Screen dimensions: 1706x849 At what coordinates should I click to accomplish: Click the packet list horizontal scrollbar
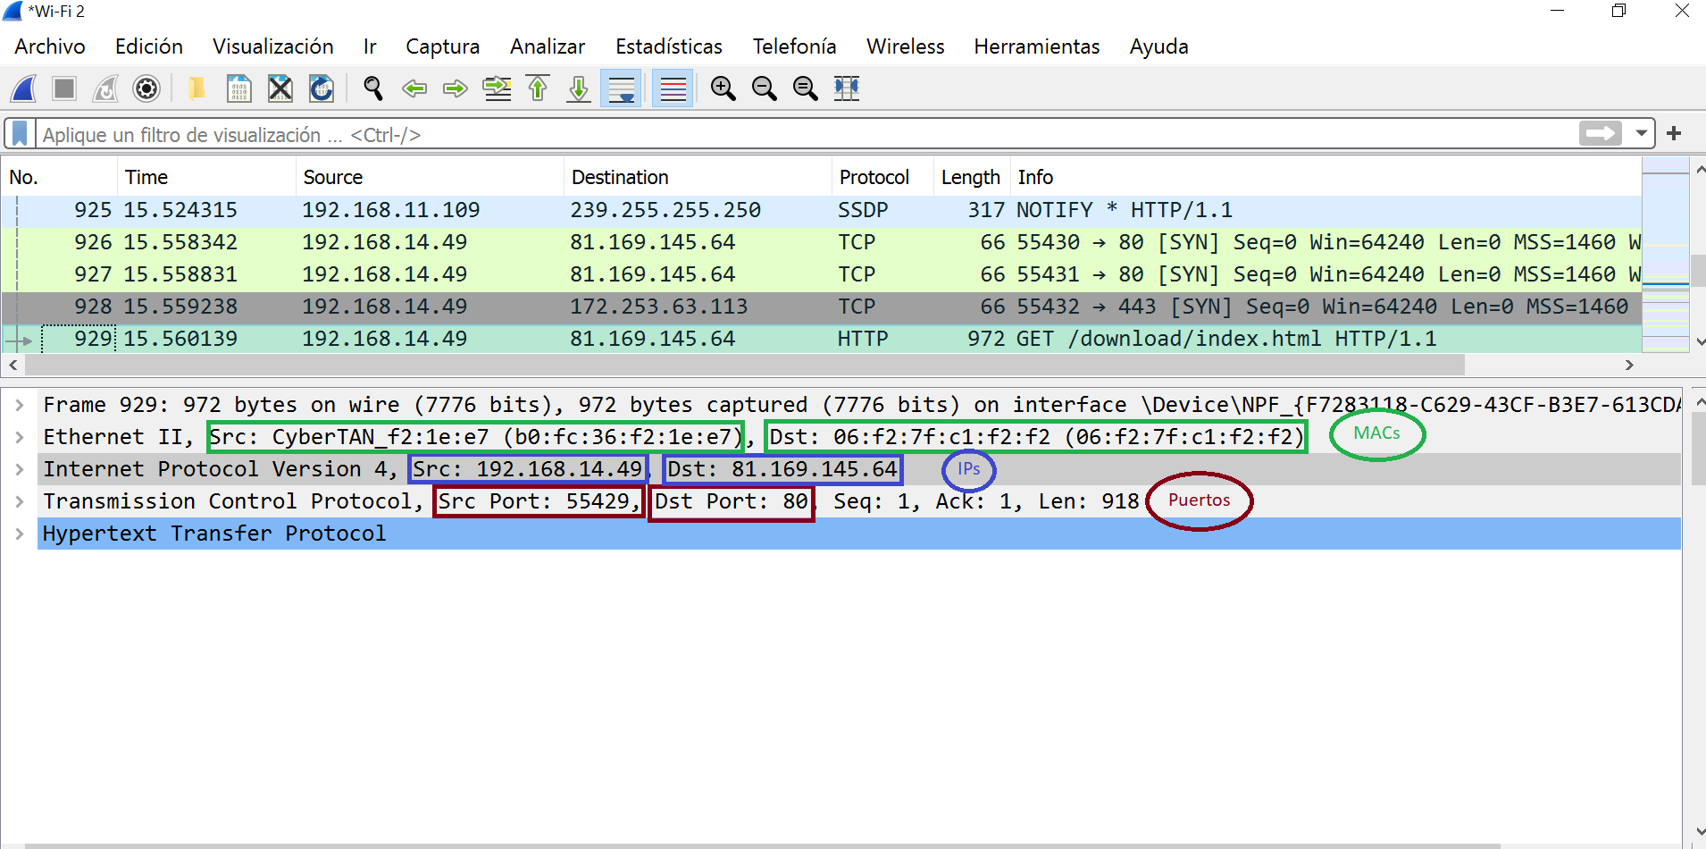(x=745, y=365)
